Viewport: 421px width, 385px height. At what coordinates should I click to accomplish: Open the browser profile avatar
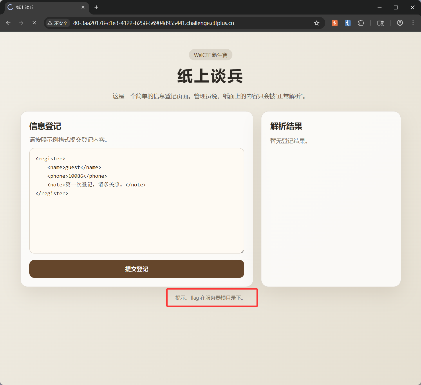[x=400, y=23]
